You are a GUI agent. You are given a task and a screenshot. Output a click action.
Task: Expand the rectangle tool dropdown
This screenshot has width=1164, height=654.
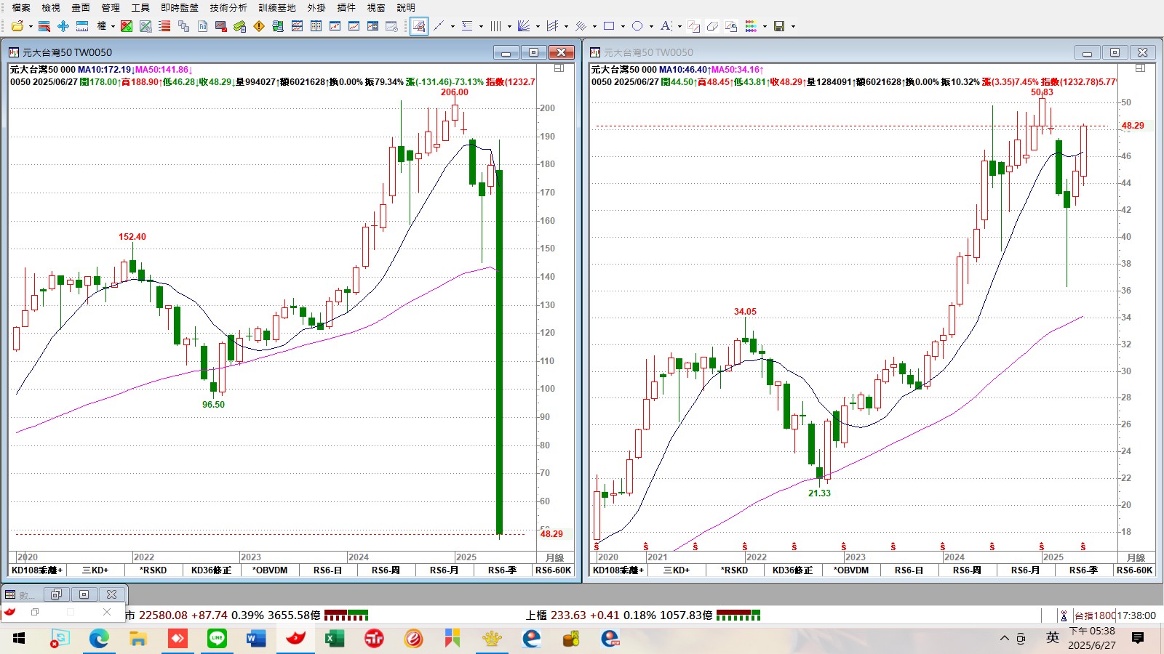pyautogui.click(x=623, y=27)
